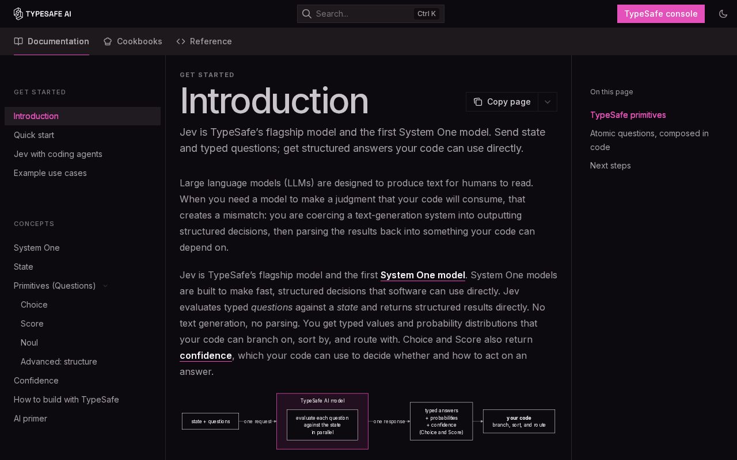
Task: Jump to Next steps section
Action: coord(610,166)
